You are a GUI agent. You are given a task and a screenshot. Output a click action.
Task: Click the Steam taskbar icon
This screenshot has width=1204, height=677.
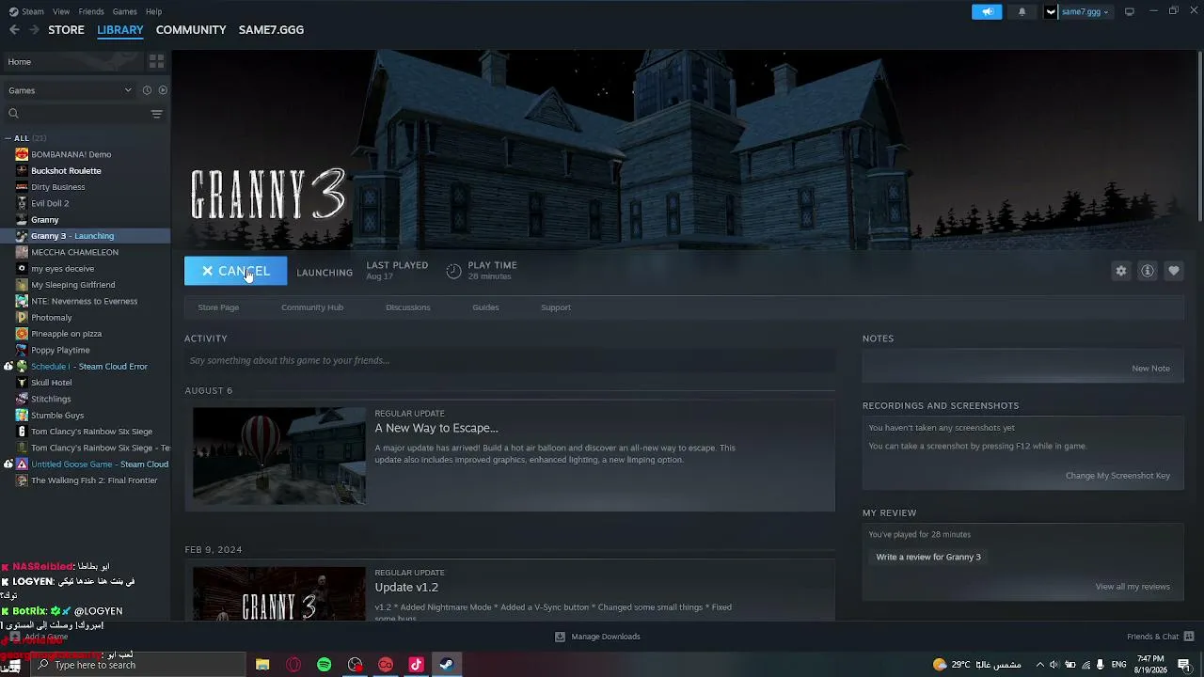(447, 665)
